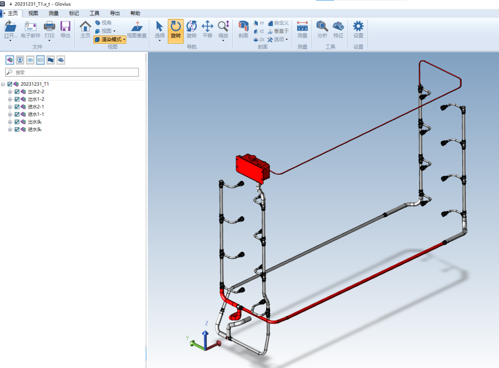Click the 分析 analysis tool icon
Screen dimensions: 499x368
322,30
